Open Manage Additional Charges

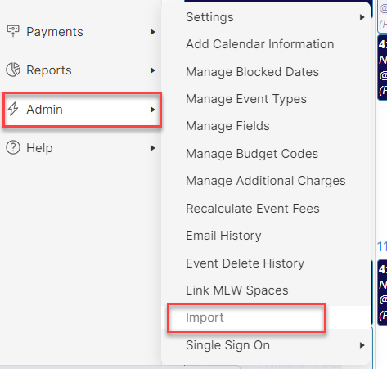[266, 181]
